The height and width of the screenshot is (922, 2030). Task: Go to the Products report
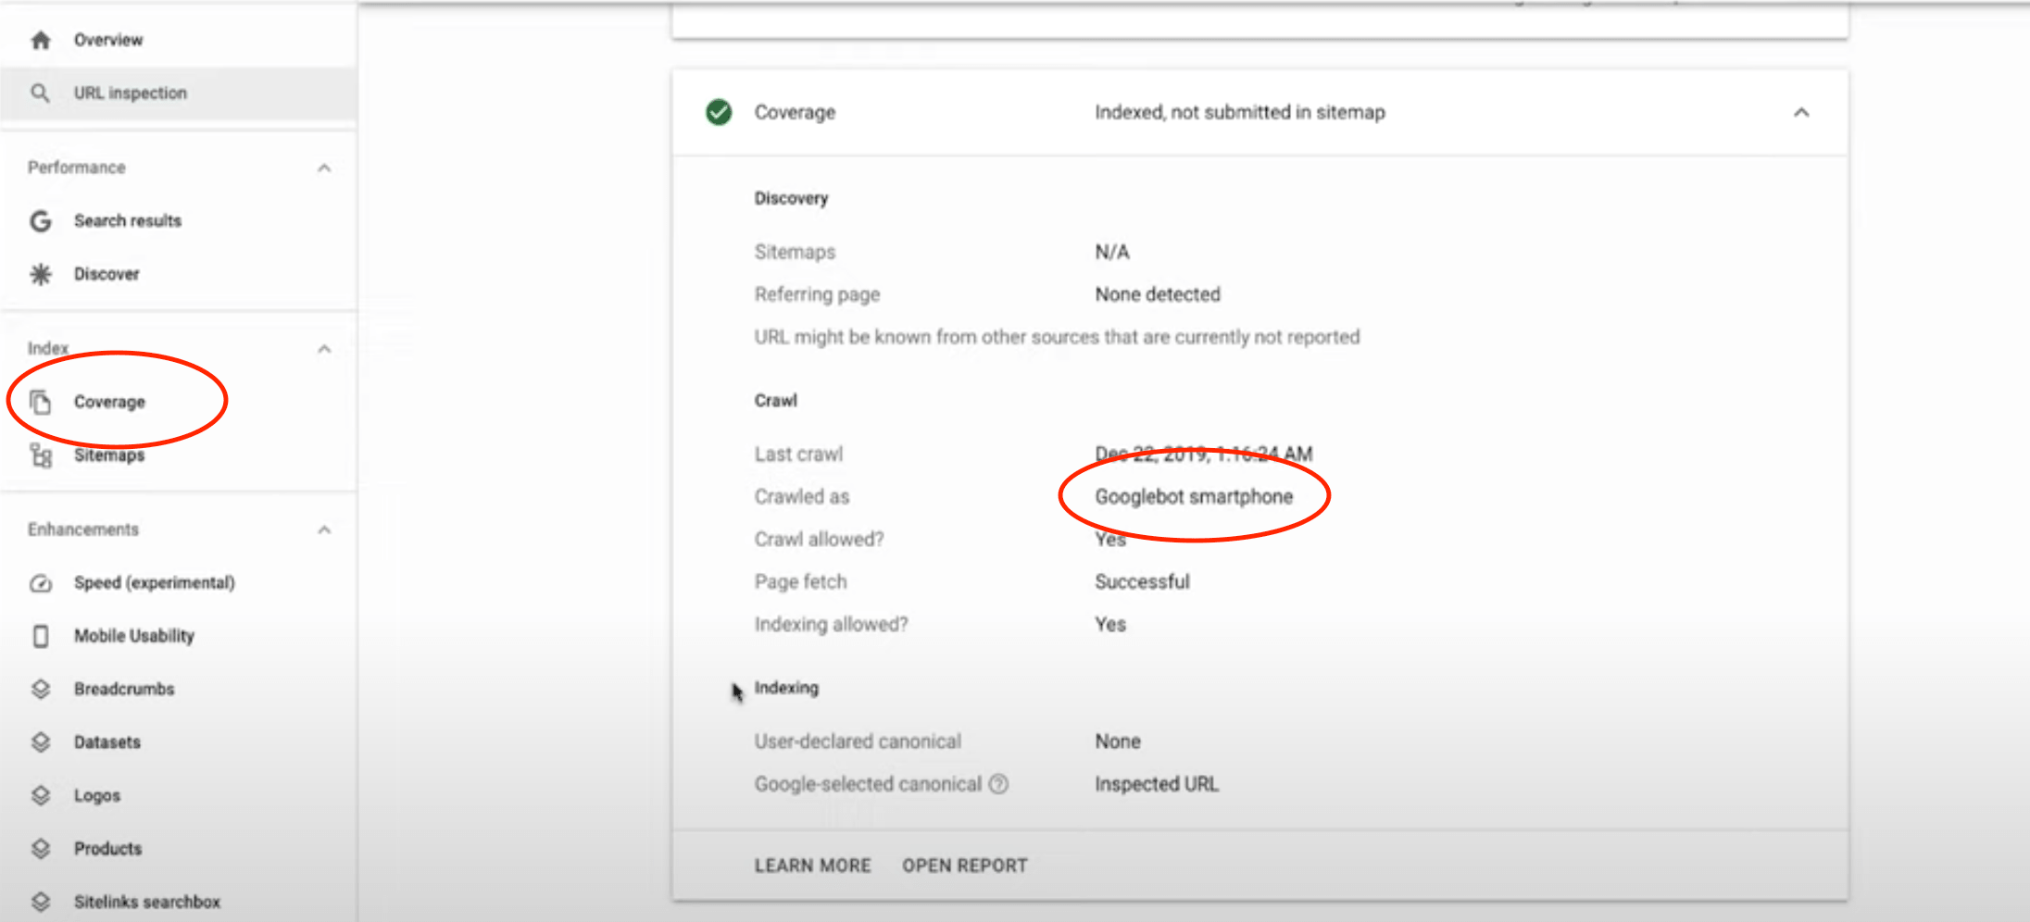click(x=107, y=849)
